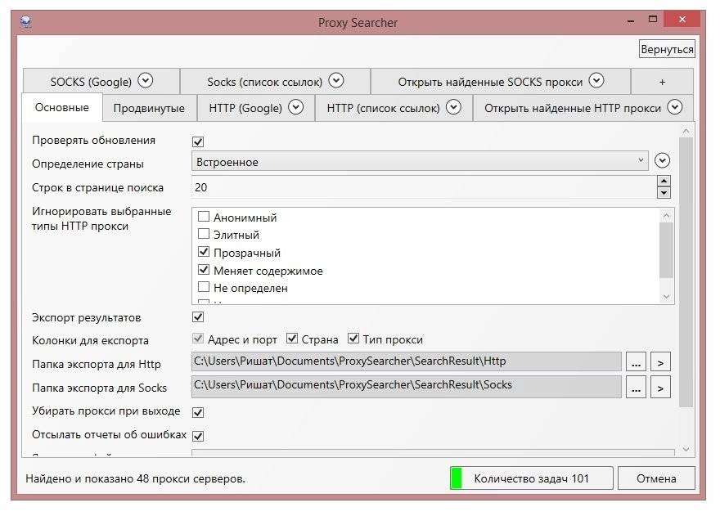
Task: Open the Встроенное country detection combo box
Action: click(420, 162)
